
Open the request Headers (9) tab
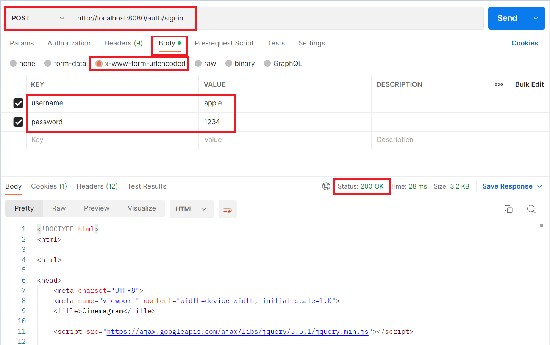(123, 43)
